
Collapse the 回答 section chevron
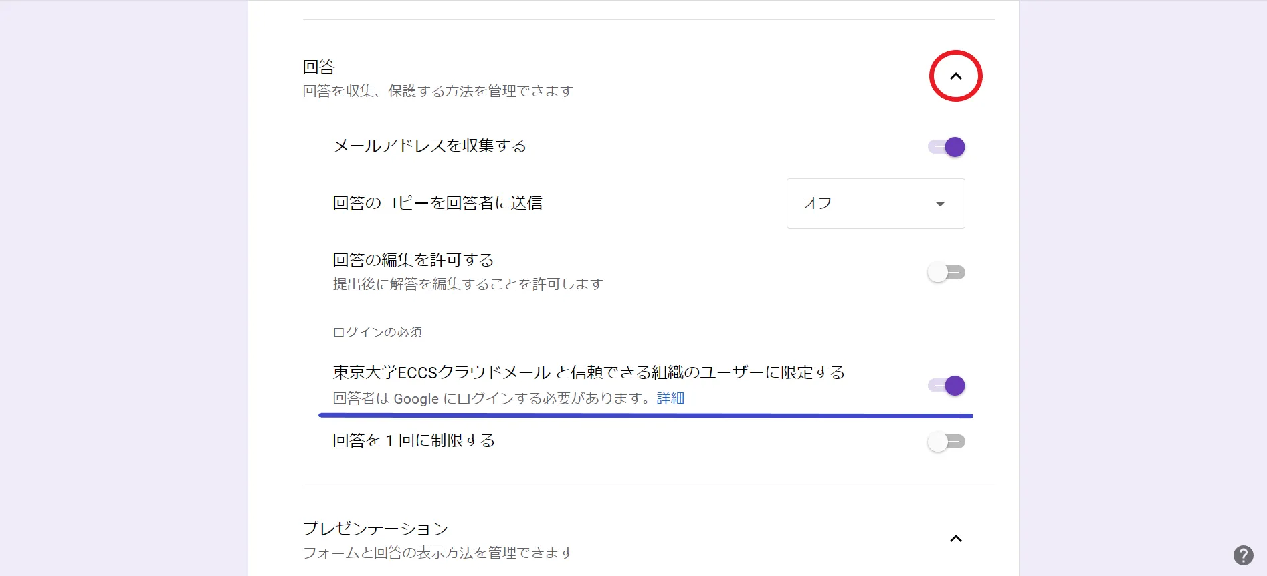(x=955, y=76)
